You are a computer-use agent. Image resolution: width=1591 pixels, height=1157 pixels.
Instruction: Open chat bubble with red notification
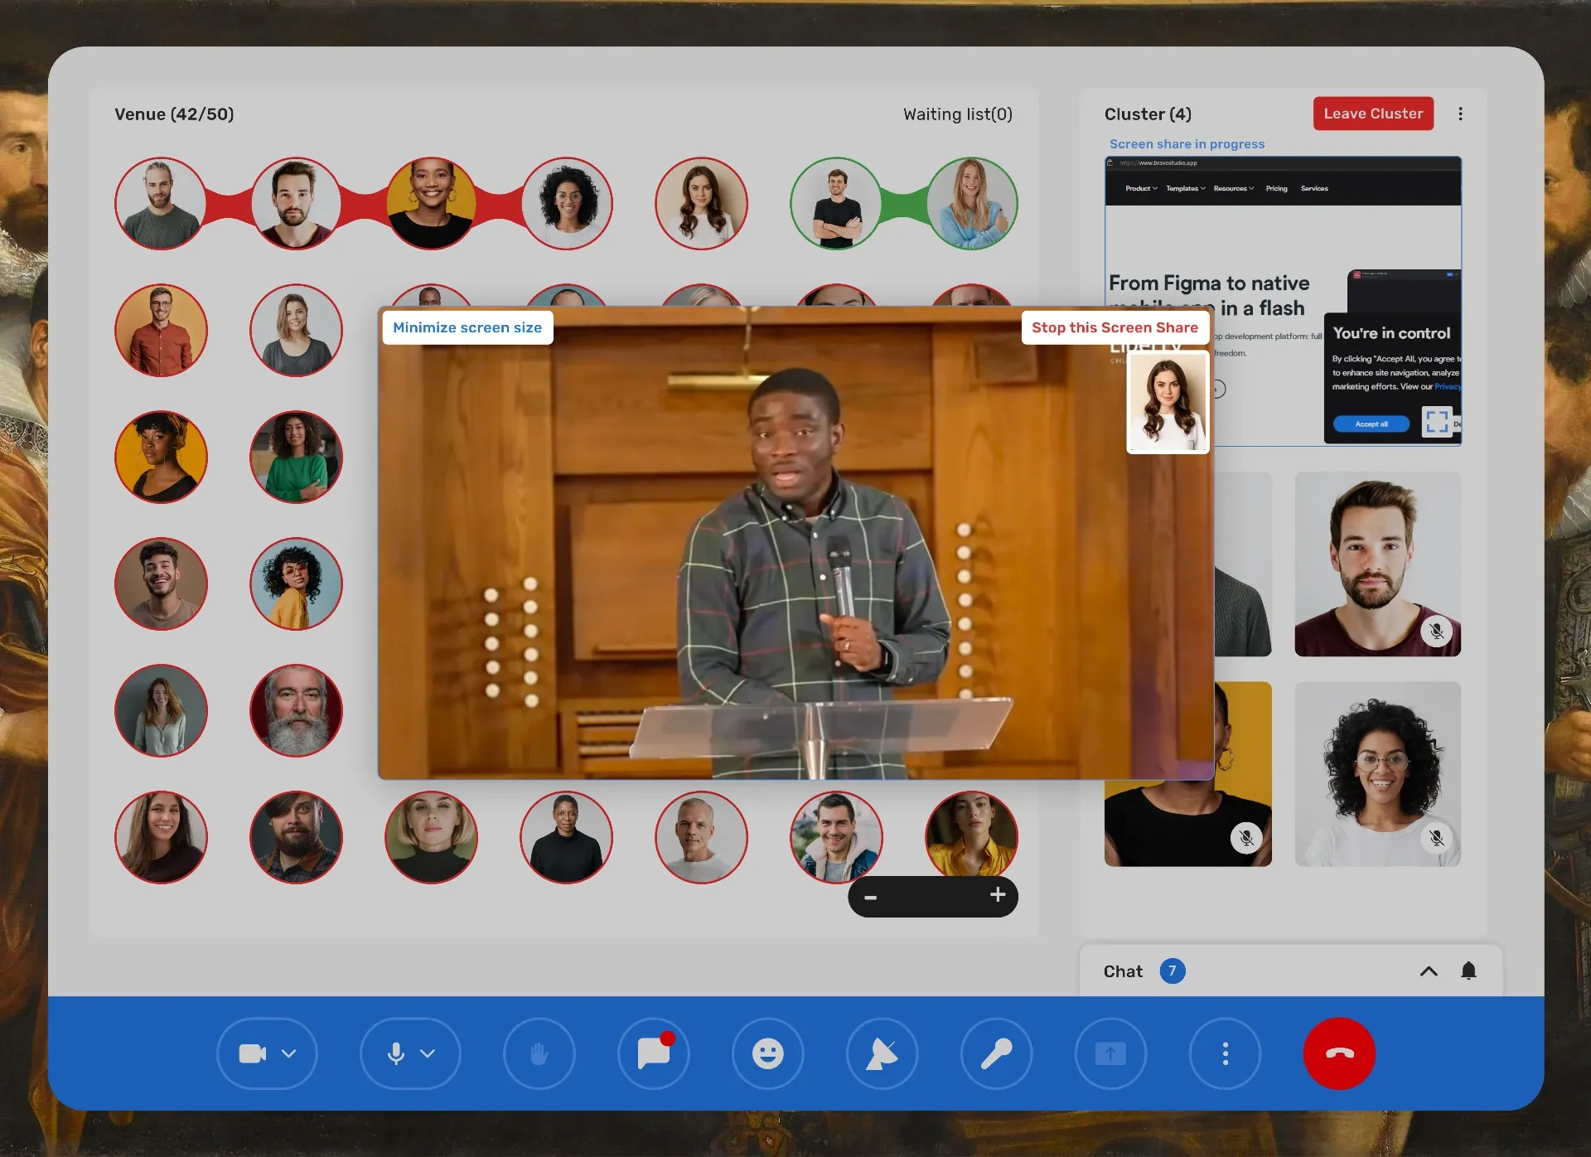click(654, 1053)
